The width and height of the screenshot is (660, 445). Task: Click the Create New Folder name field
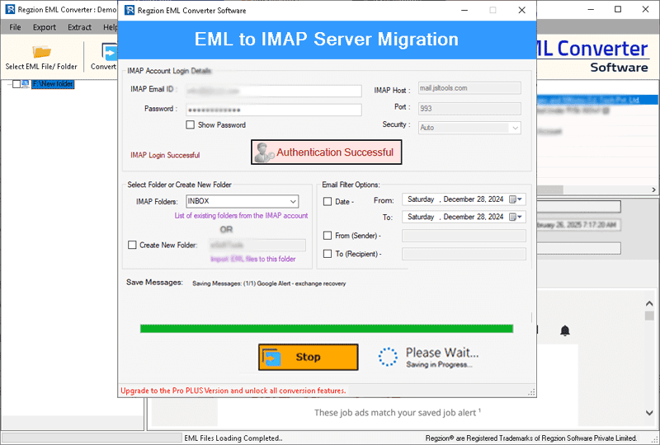point(257,245)
